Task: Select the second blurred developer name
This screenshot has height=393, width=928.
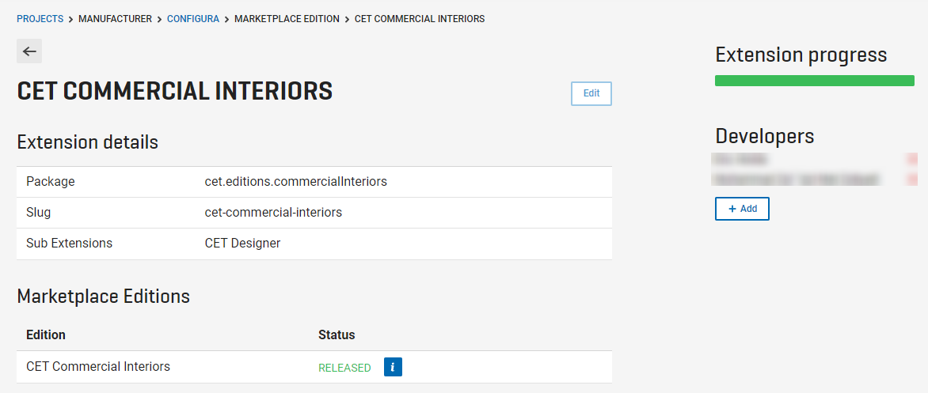Action: tap(797, 179)
